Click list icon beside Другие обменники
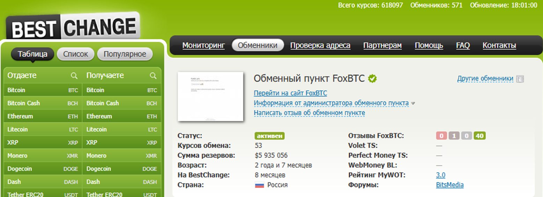 (x=520, y=79)
